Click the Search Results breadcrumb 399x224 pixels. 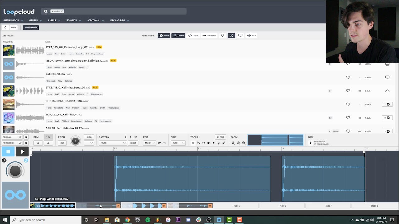pos(31,27)
